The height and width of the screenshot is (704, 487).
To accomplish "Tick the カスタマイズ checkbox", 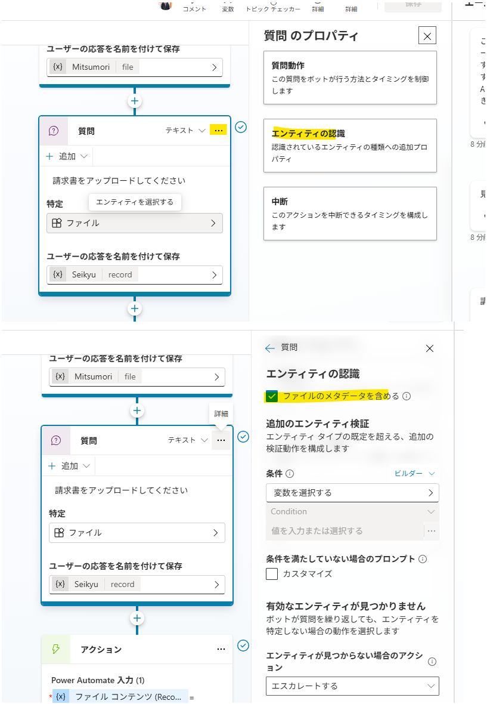I will 272,574.
